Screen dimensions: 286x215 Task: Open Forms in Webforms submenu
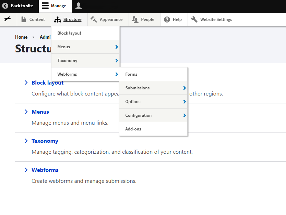(x=153, y=74)
